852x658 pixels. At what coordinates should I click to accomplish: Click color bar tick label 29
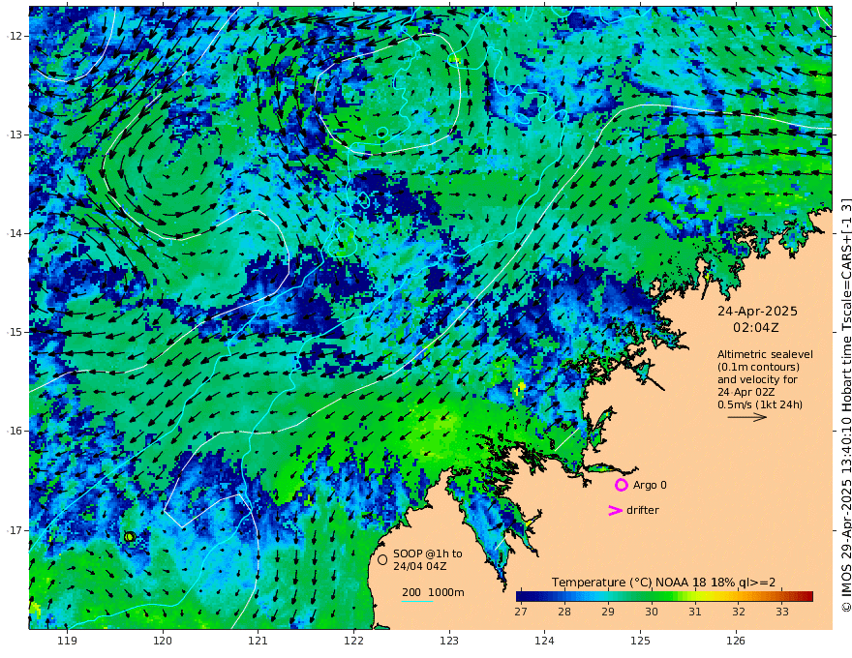click(x=607, y=612)
